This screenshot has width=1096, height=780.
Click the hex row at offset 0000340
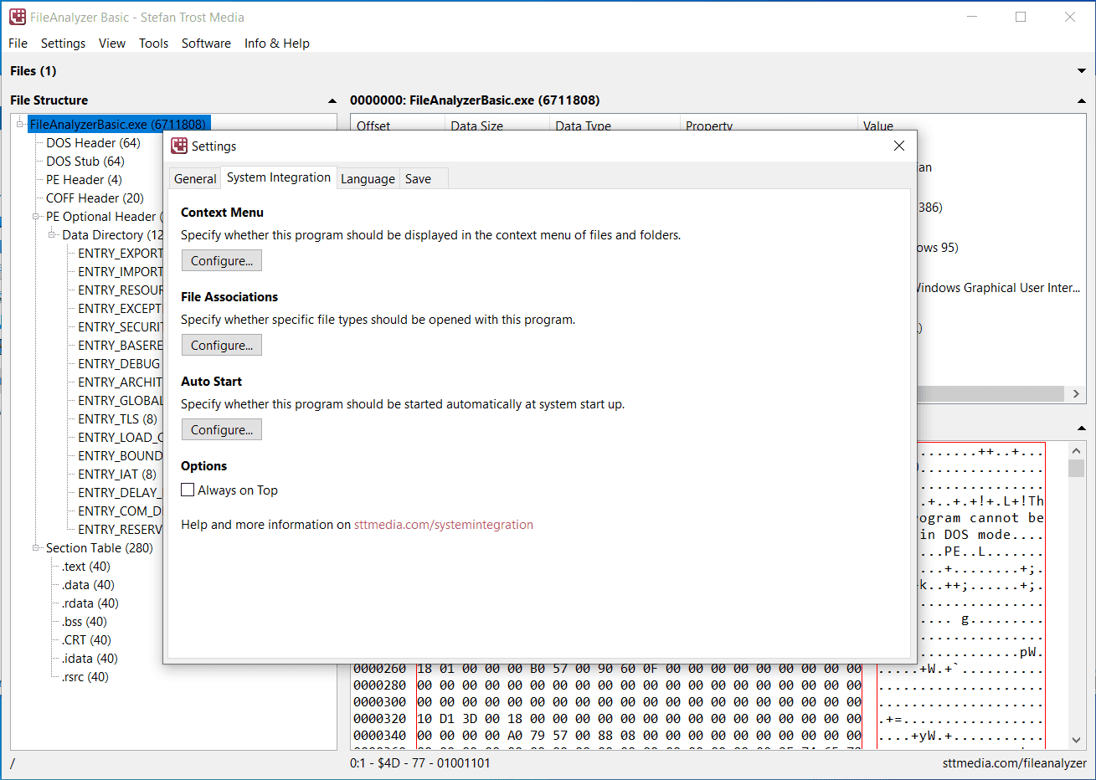click(x=607, y=736)
